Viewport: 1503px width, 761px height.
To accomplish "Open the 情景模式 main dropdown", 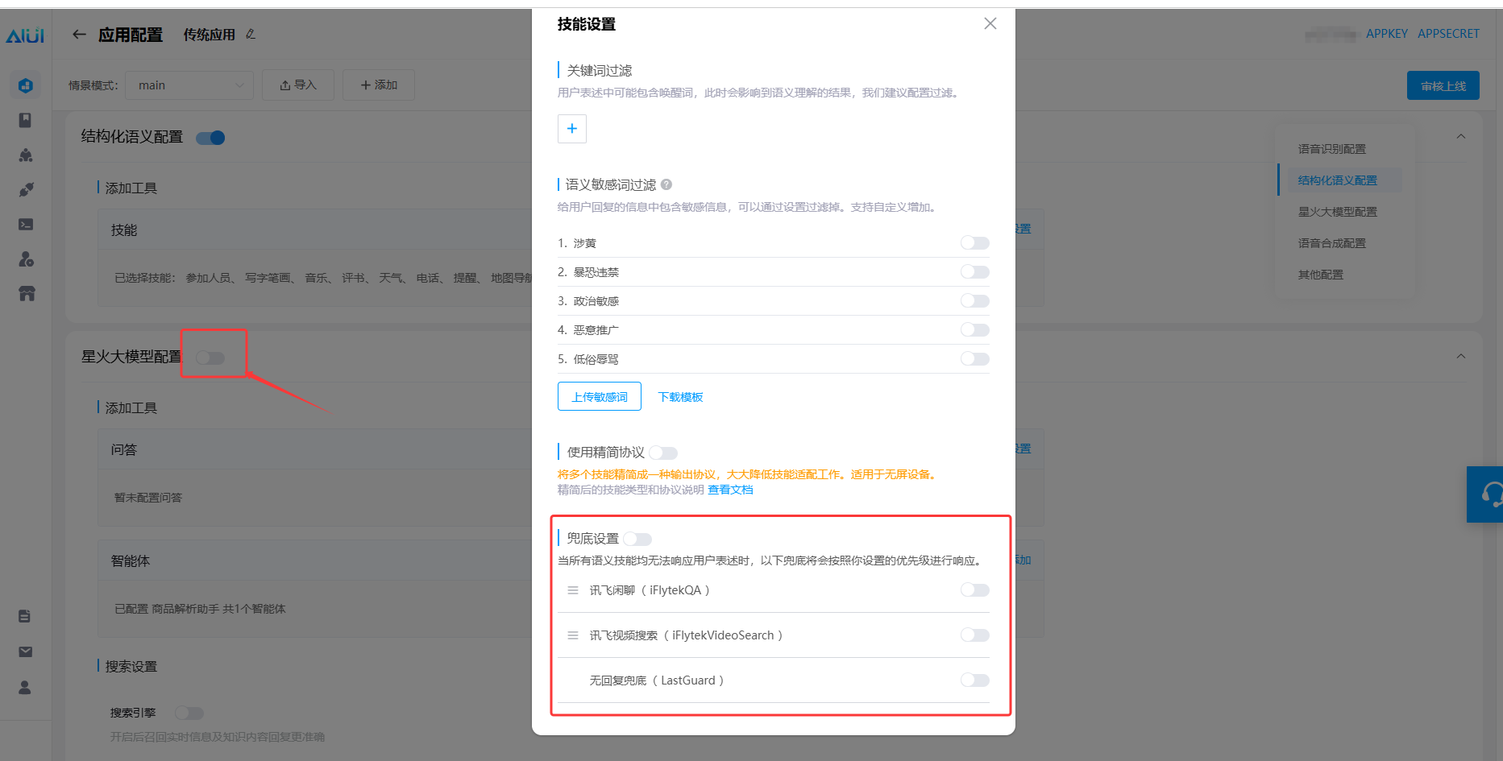I will coord(189,85).
